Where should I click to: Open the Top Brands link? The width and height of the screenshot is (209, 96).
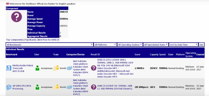30,40
